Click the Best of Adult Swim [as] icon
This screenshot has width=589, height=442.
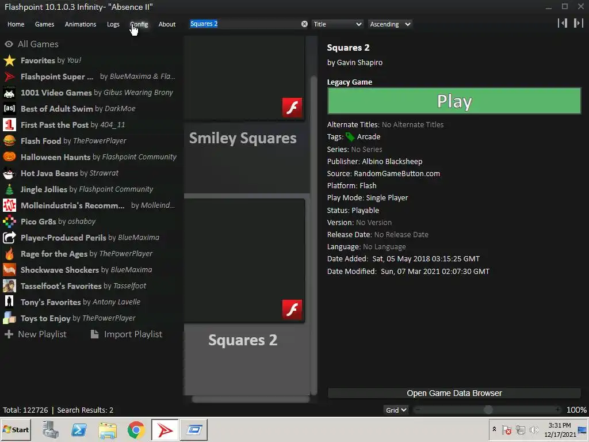tap(9, 109)
